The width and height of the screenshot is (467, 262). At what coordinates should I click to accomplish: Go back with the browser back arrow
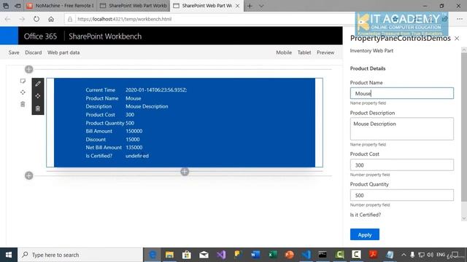coord(8,19)
